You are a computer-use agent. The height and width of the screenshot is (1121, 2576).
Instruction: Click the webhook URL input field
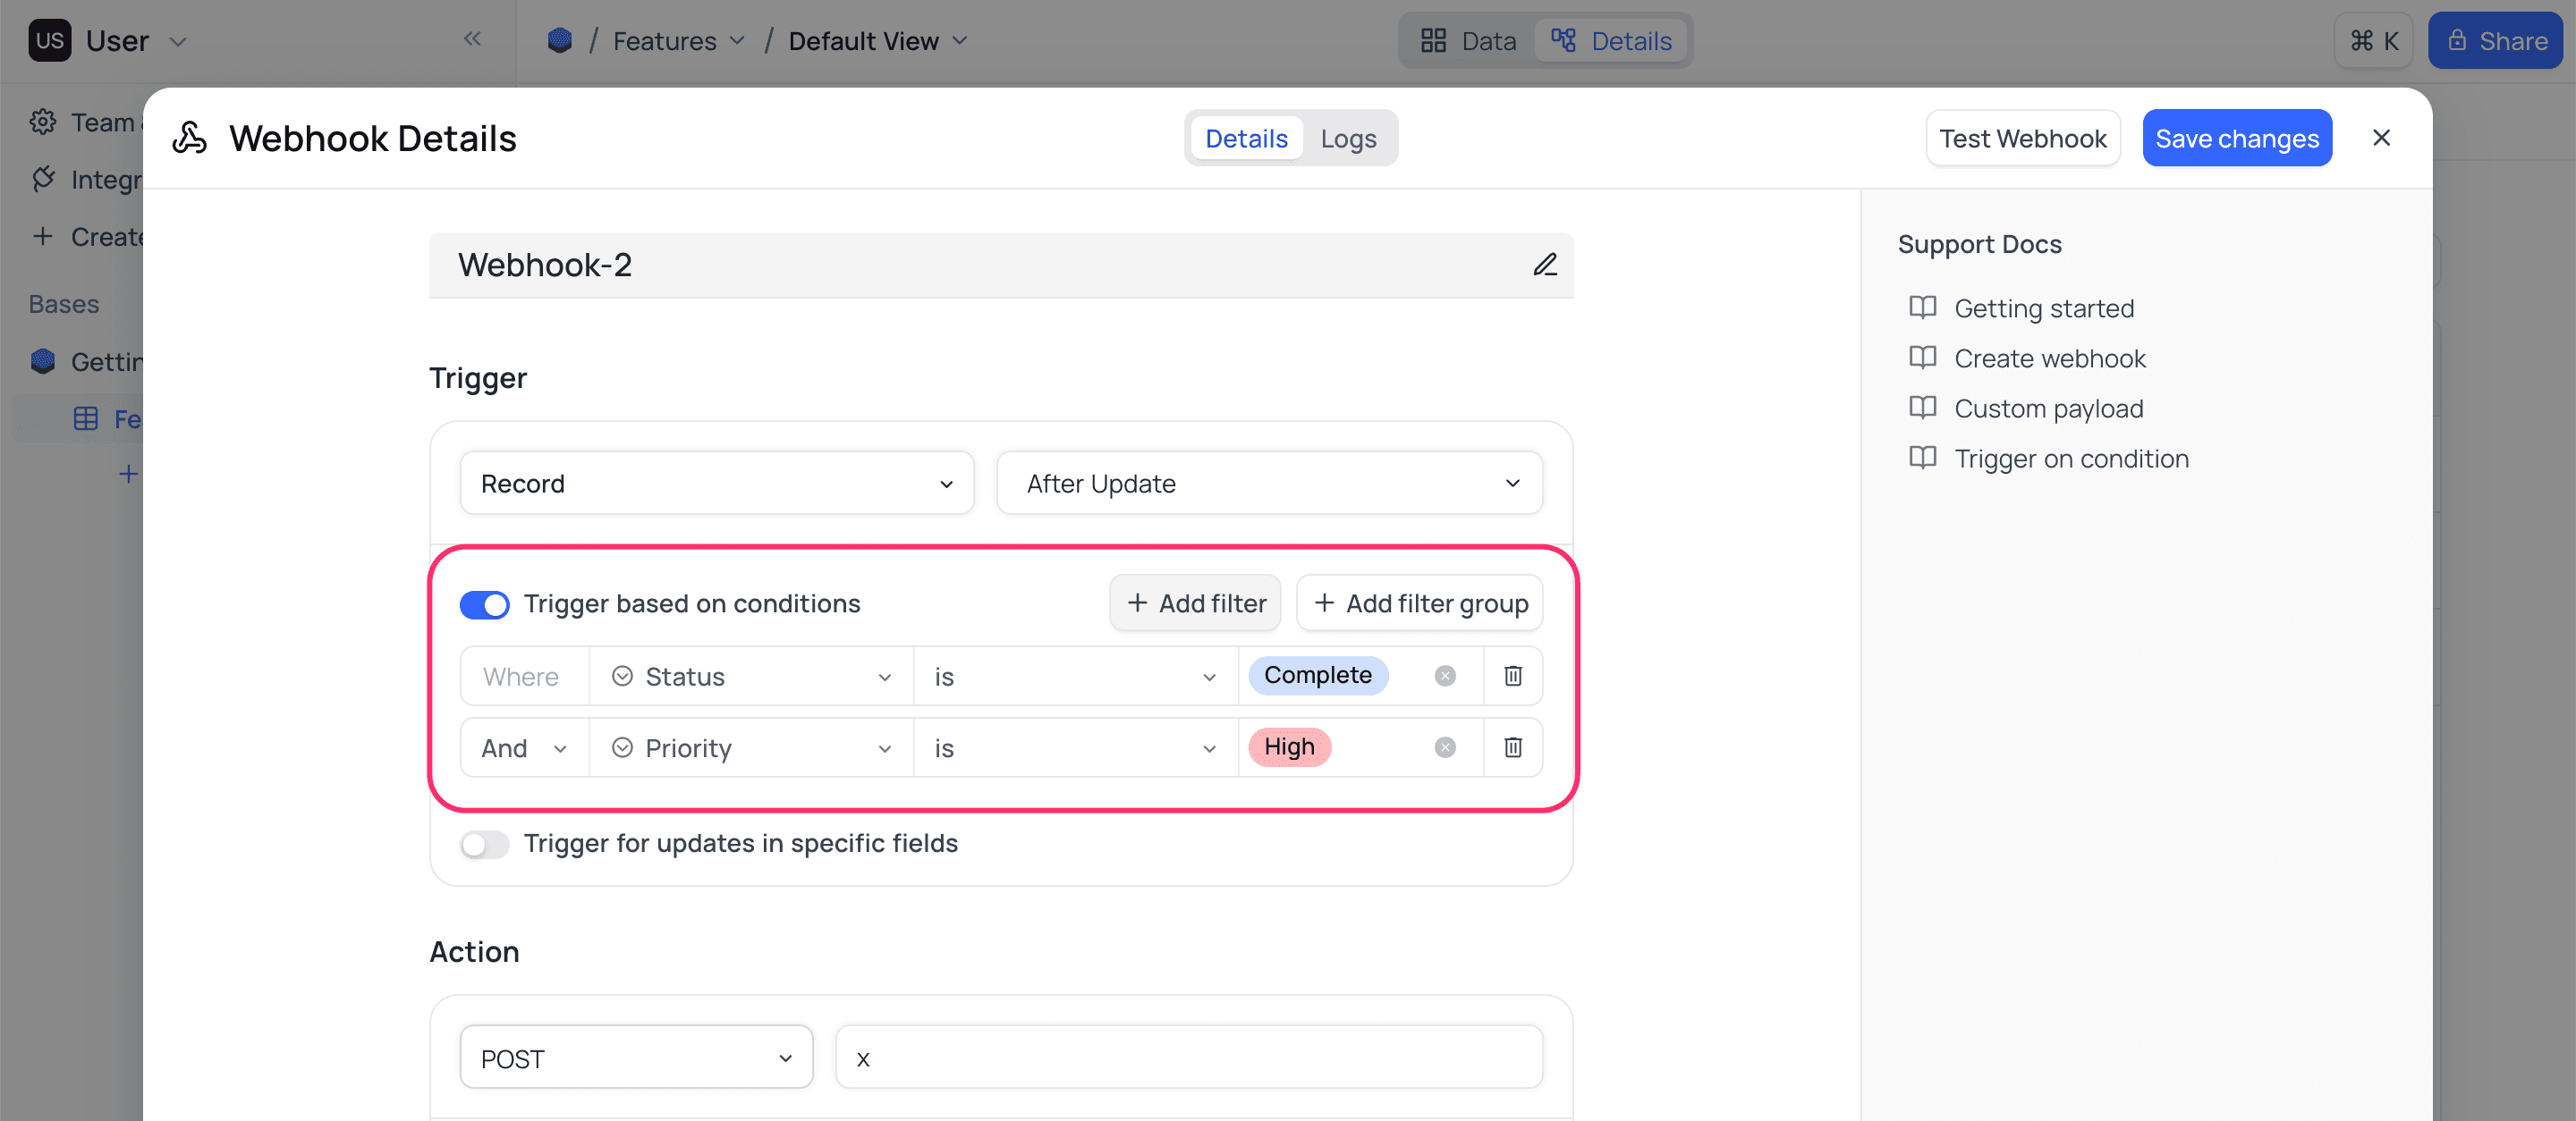point(1188,1057)
